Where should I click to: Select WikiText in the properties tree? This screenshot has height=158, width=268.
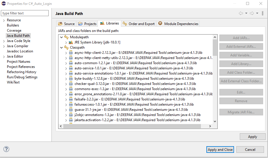click(13, 82)
